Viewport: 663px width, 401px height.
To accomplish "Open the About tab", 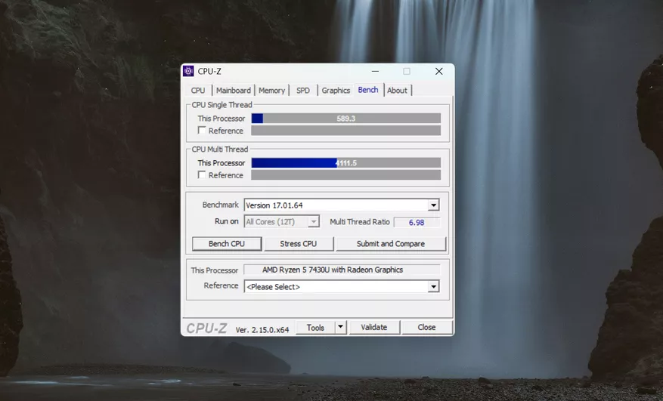I will point(397,91).
